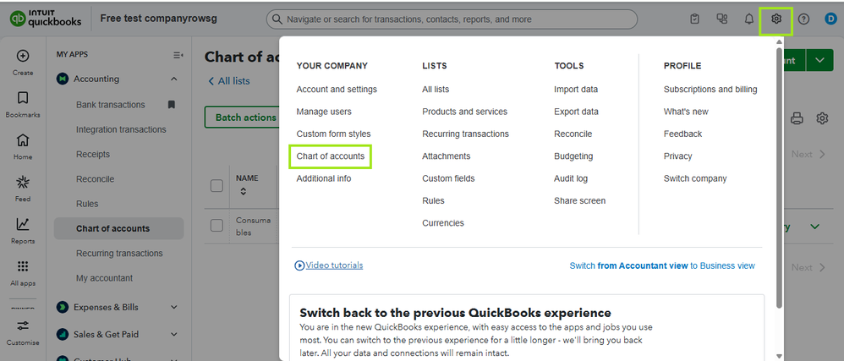Select Budgeting
The width and height of the screenshot is (844, 361).
click(573, 156)
